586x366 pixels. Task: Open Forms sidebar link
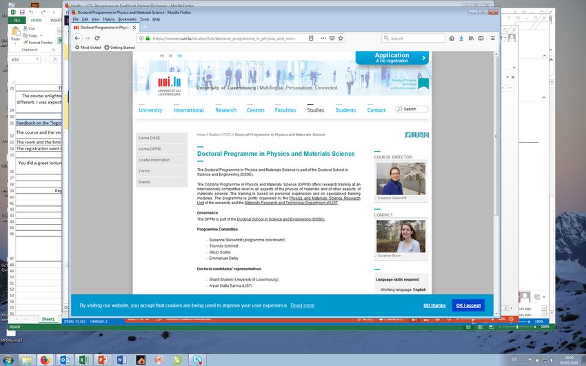pos(161,171)
